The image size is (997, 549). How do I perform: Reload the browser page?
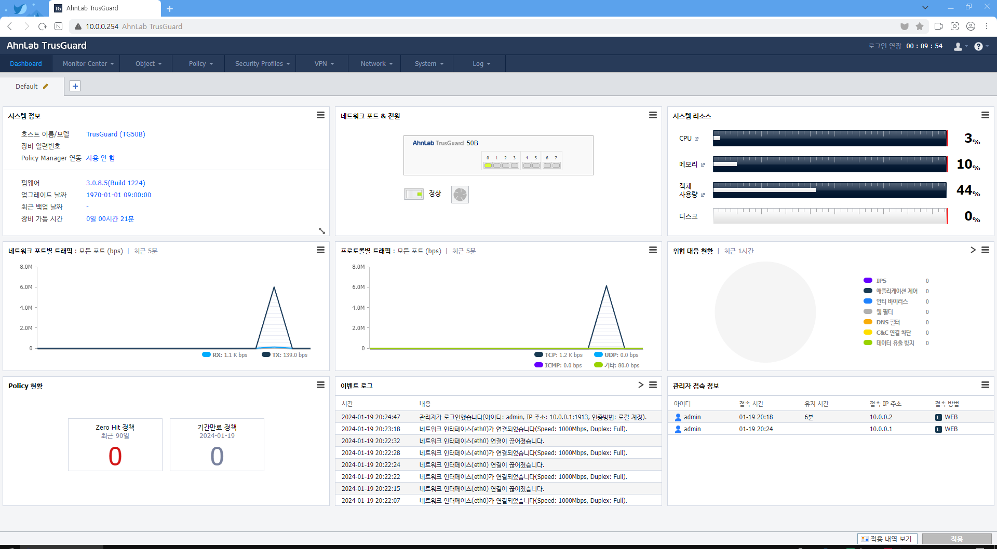[43, 26]
